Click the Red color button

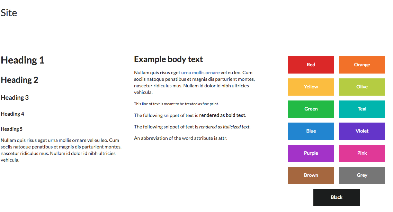click(x=311, y=65)
